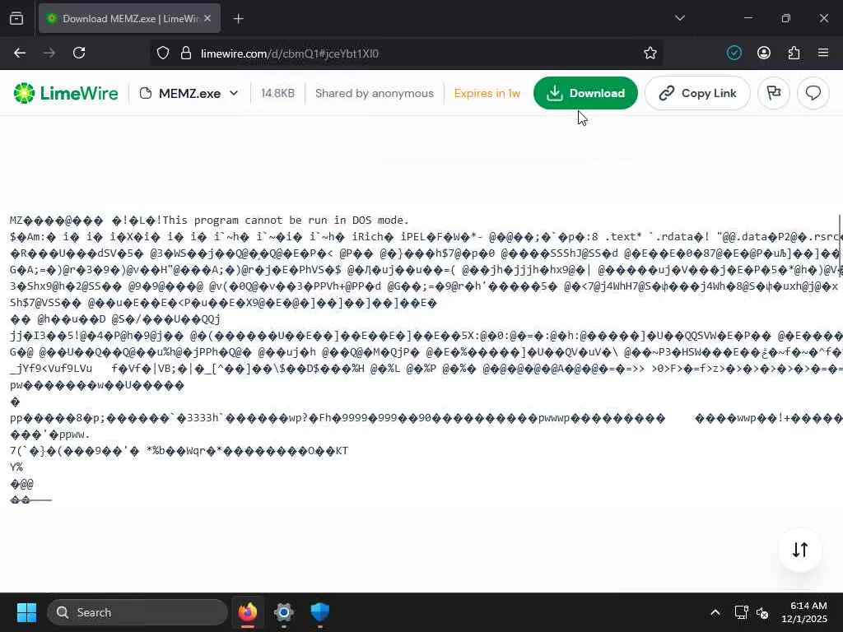
Task: Show hidden system tray icons
Action: click(715, 612)
